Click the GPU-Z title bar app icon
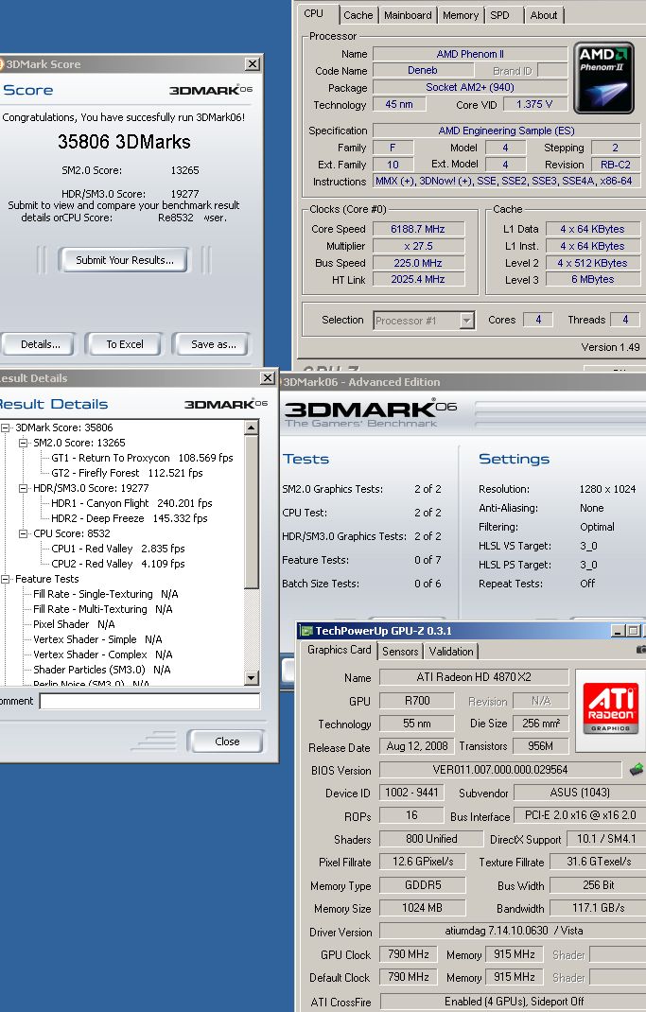The image size is (646, 1012). click(306, 631)
